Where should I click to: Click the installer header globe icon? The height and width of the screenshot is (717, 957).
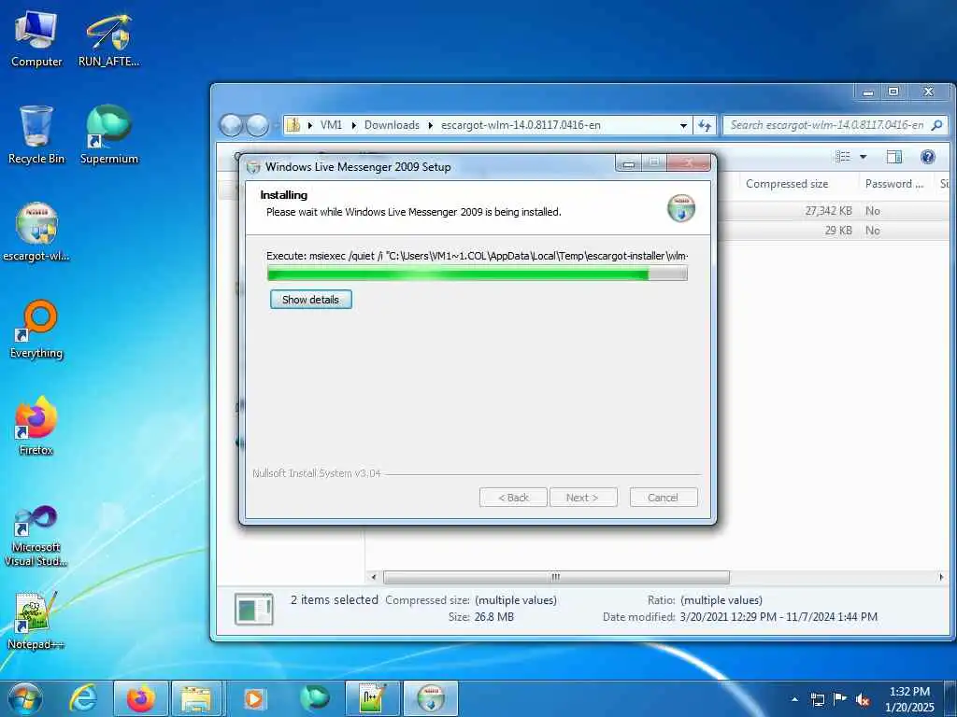[x=681, y=208]
